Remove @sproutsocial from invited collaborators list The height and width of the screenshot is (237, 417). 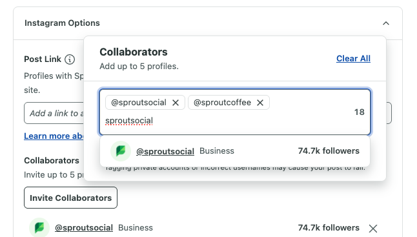click(373, 228)
